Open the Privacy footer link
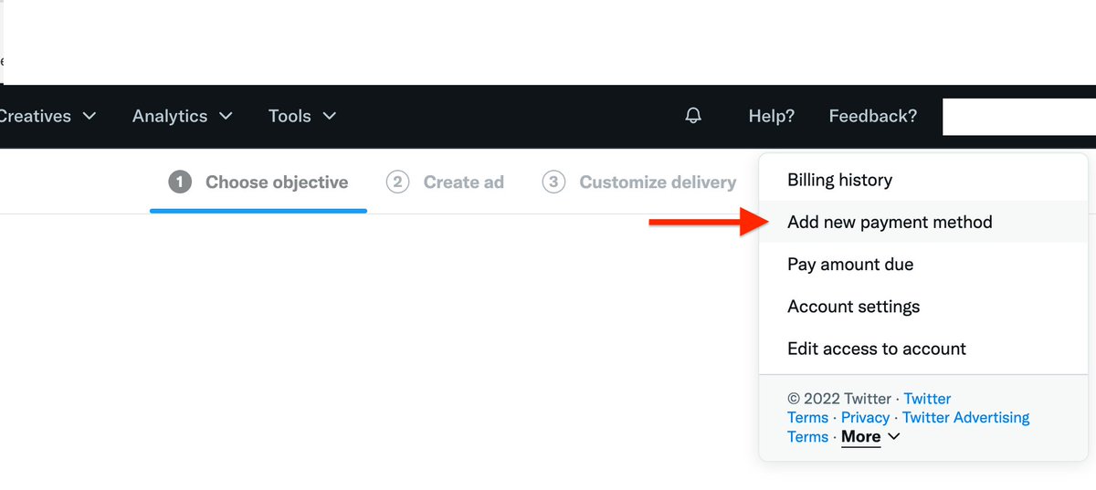Screen dimensions: 1096x490 pyautogui.click(x=865, y=417)
